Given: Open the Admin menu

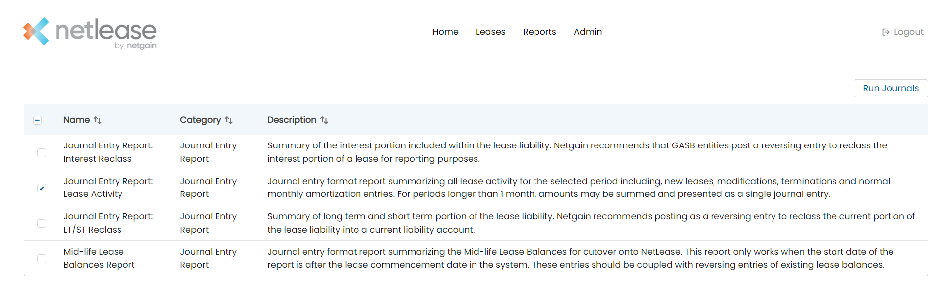Looking at the screenshot, I should click(588, 32).
